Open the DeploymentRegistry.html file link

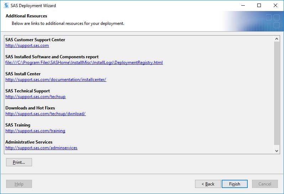coord(84,63)
